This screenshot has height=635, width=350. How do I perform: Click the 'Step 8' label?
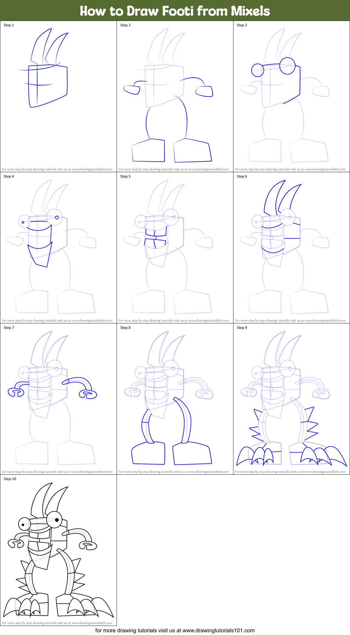[x=125, y=328]
